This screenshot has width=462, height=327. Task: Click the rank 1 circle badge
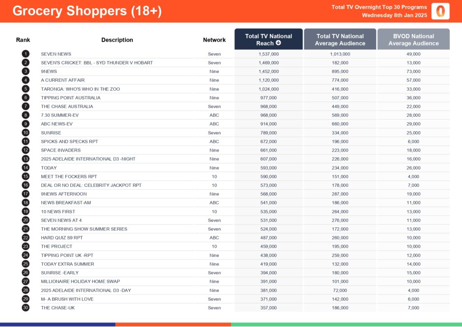(x=26, y=54)
